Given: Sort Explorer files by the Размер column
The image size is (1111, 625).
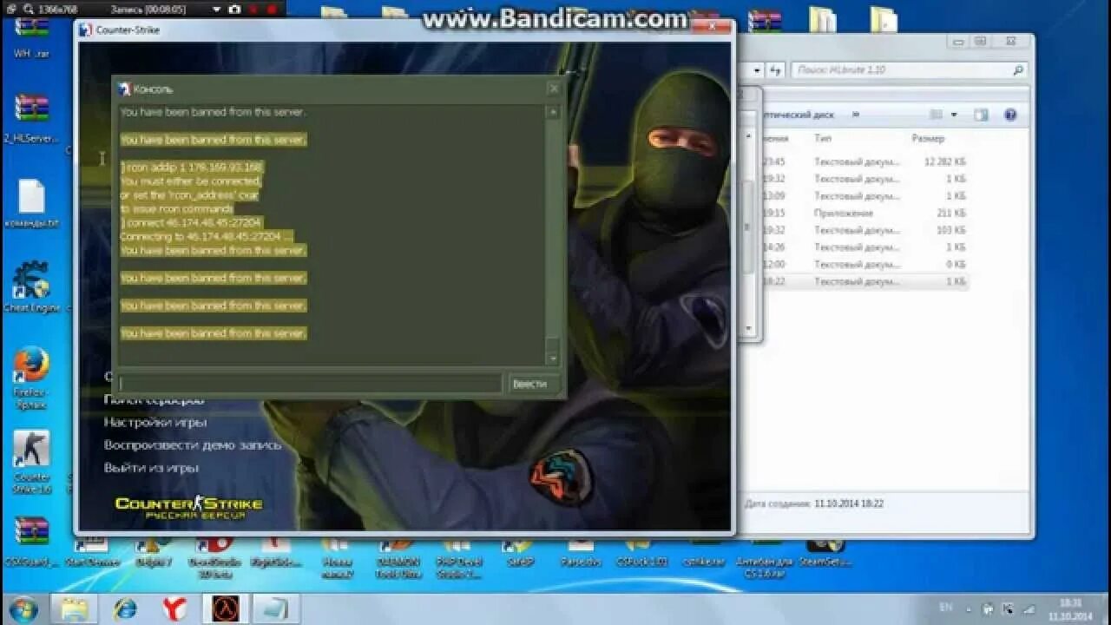Looking at the screenshot, I should click(x=928, y=138).
